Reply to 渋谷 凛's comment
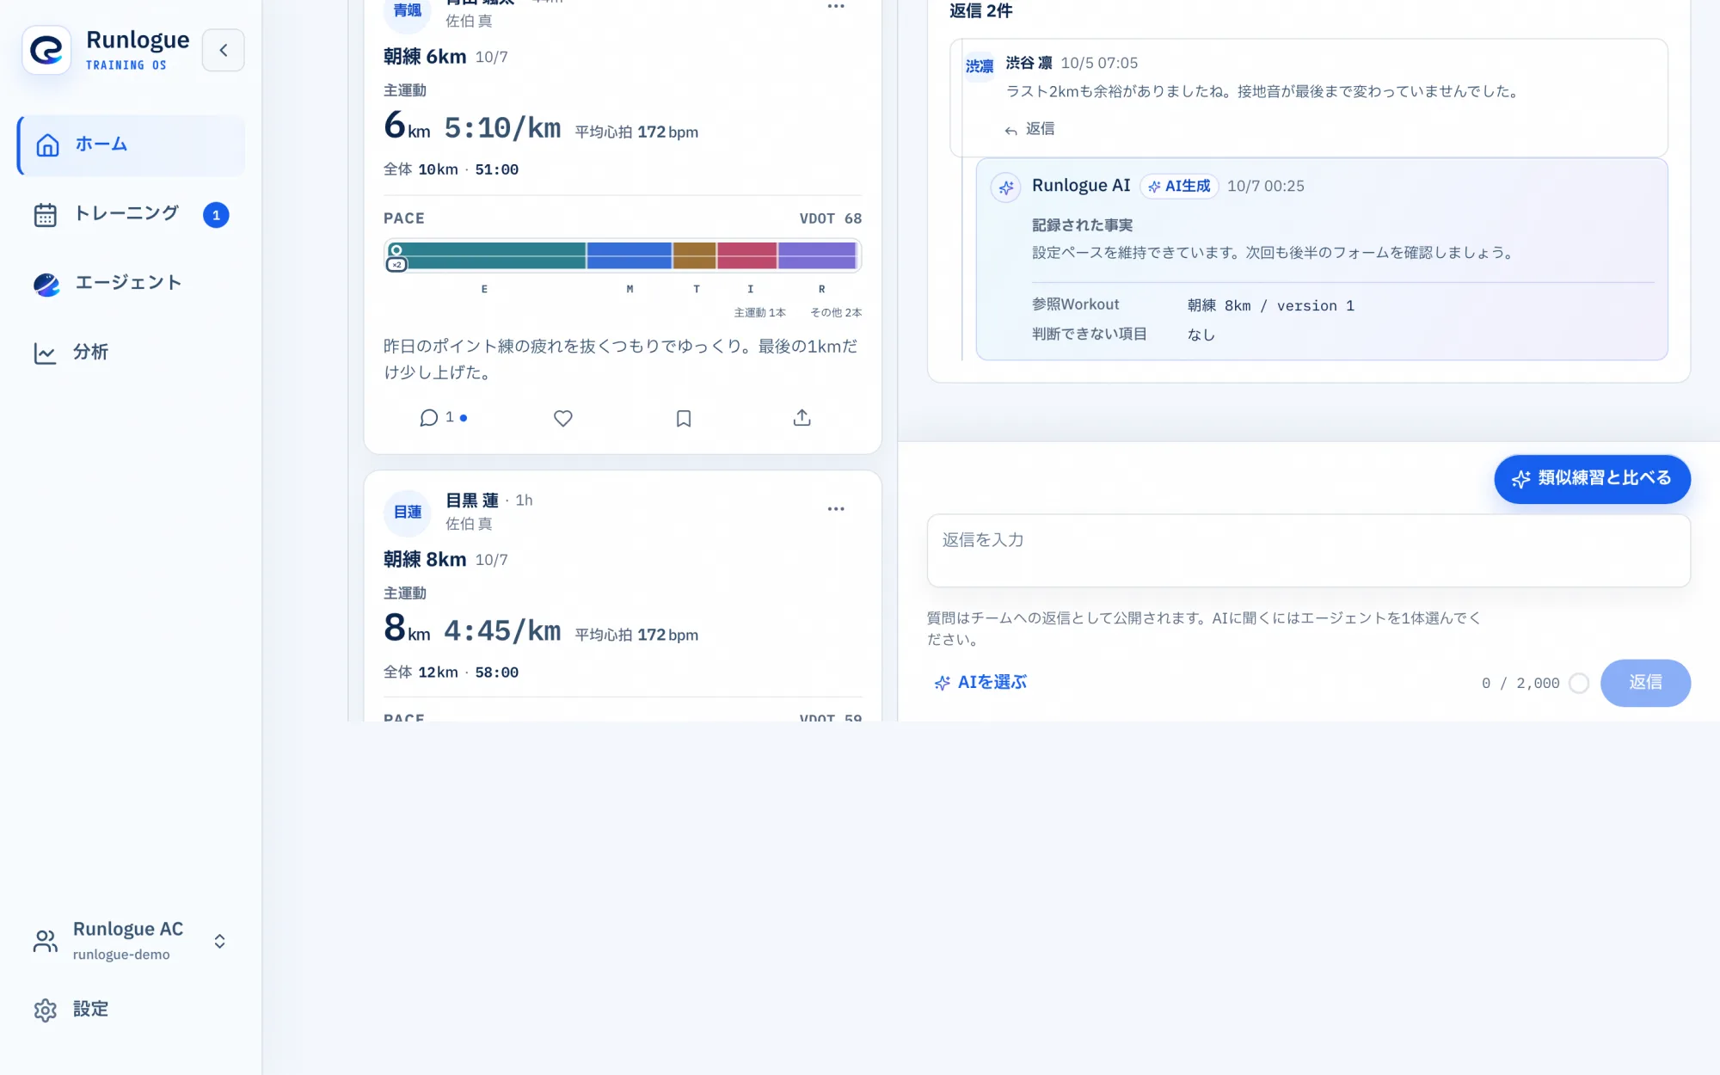 (1029, 129)
